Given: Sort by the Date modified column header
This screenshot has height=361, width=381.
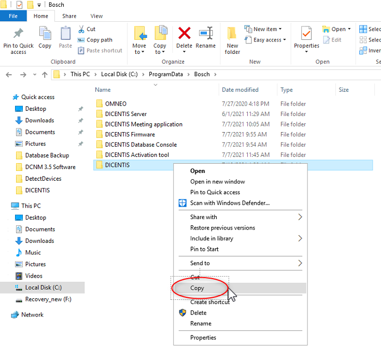Looking at the screenshot, I should click(x=240, y=90).
